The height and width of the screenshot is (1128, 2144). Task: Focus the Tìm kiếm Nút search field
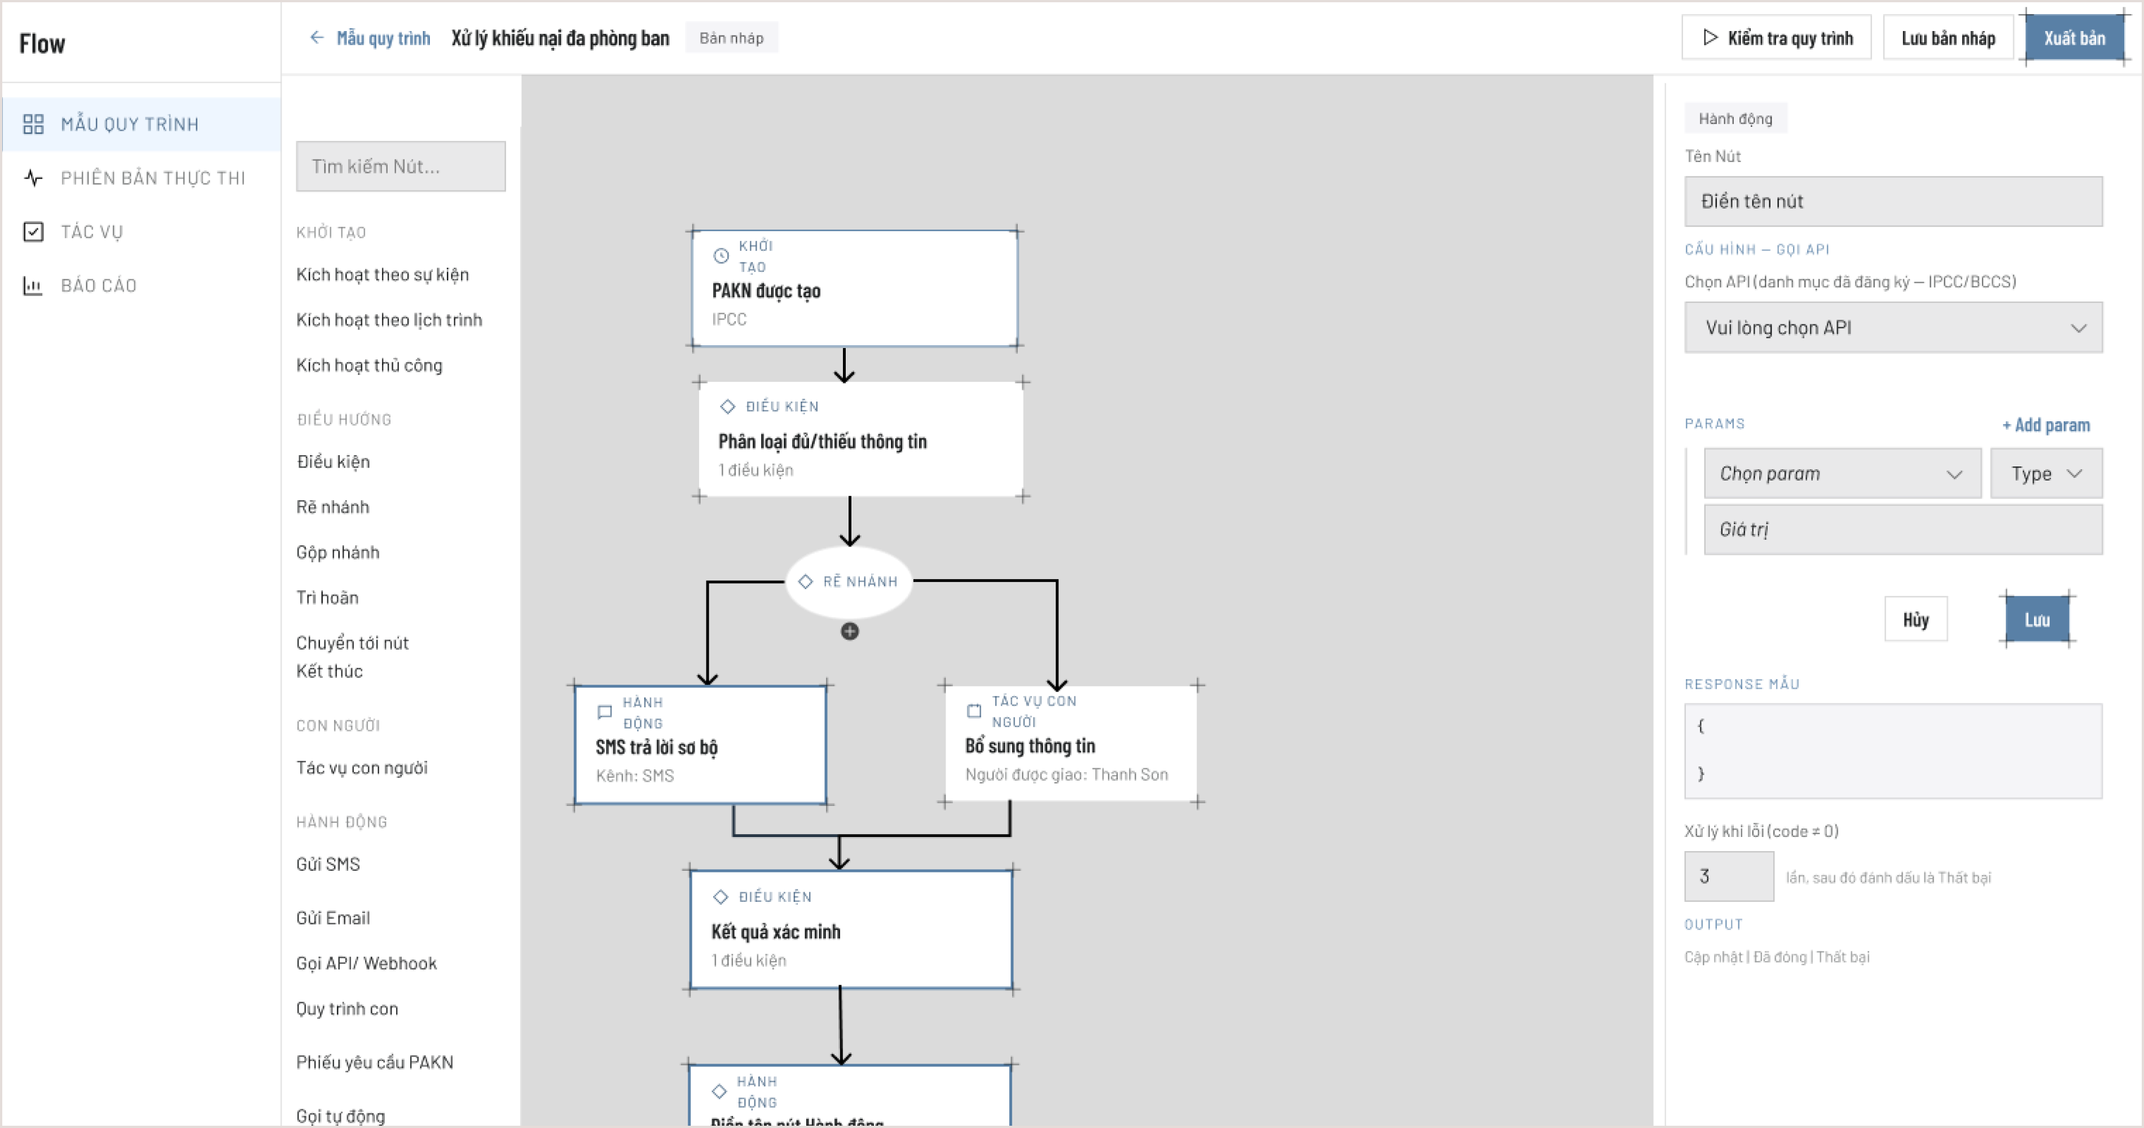[x=401, y=166]
